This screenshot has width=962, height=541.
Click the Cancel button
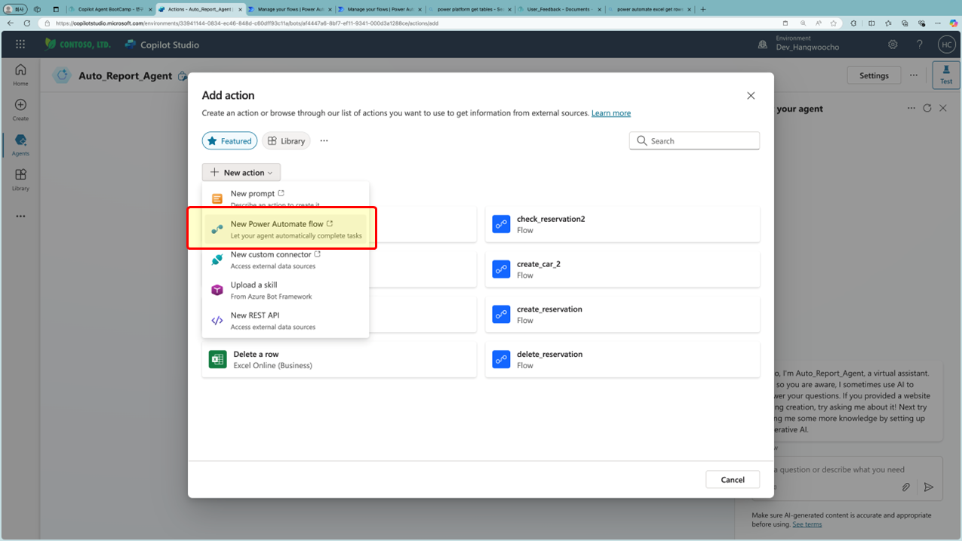[733, 479]
